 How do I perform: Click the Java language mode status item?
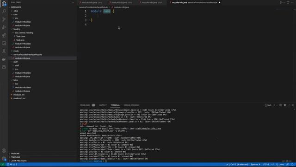280,164
